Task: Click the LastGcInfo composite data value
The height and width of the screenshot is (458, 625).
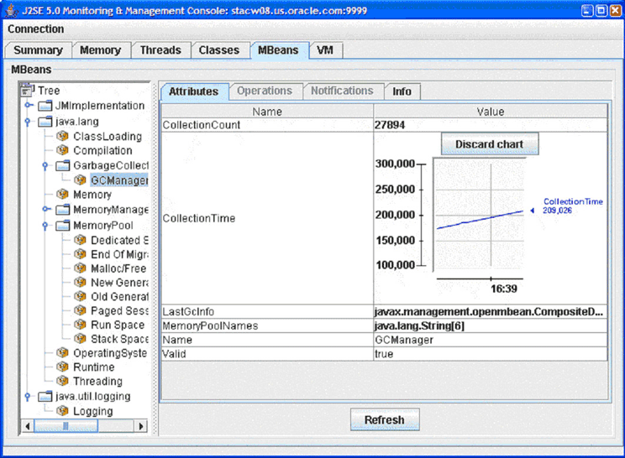Action: tap(488, 312)
